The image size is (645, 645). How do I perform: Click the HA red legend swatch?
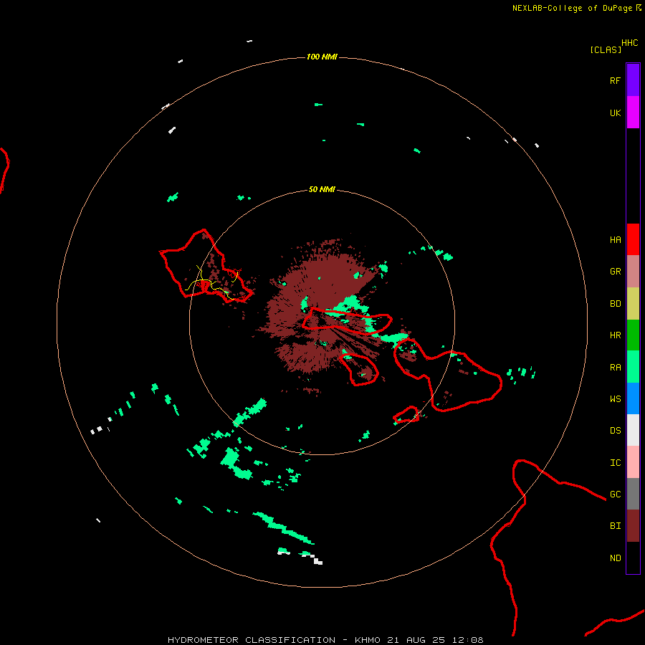pyautogui.click(x=633, y=239)
